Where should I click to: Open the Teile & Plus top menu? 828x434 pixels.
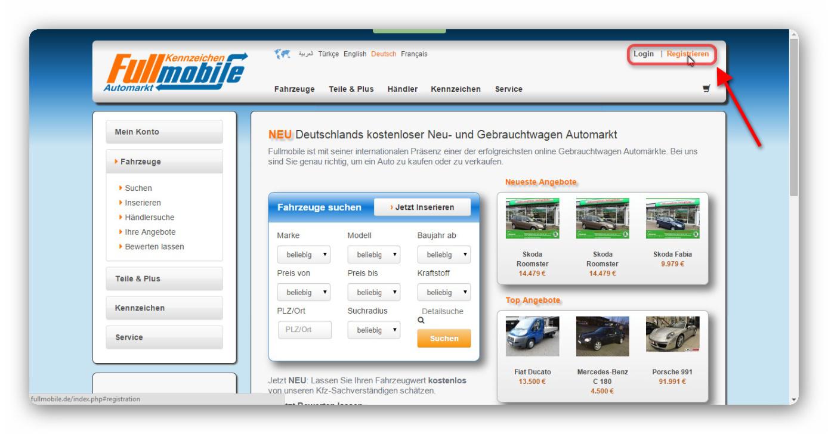point(351,89)
